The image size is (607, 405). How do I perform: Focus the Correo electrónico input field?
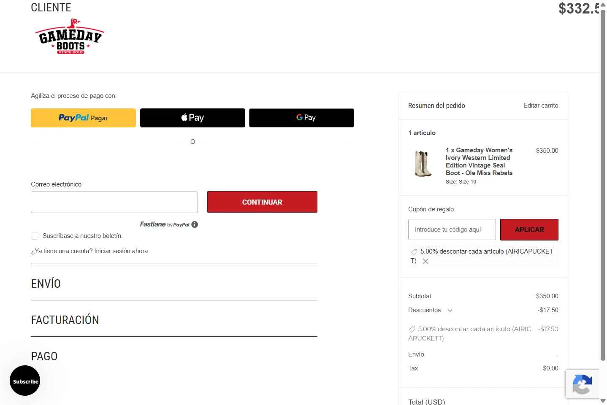tap(114, 202)
